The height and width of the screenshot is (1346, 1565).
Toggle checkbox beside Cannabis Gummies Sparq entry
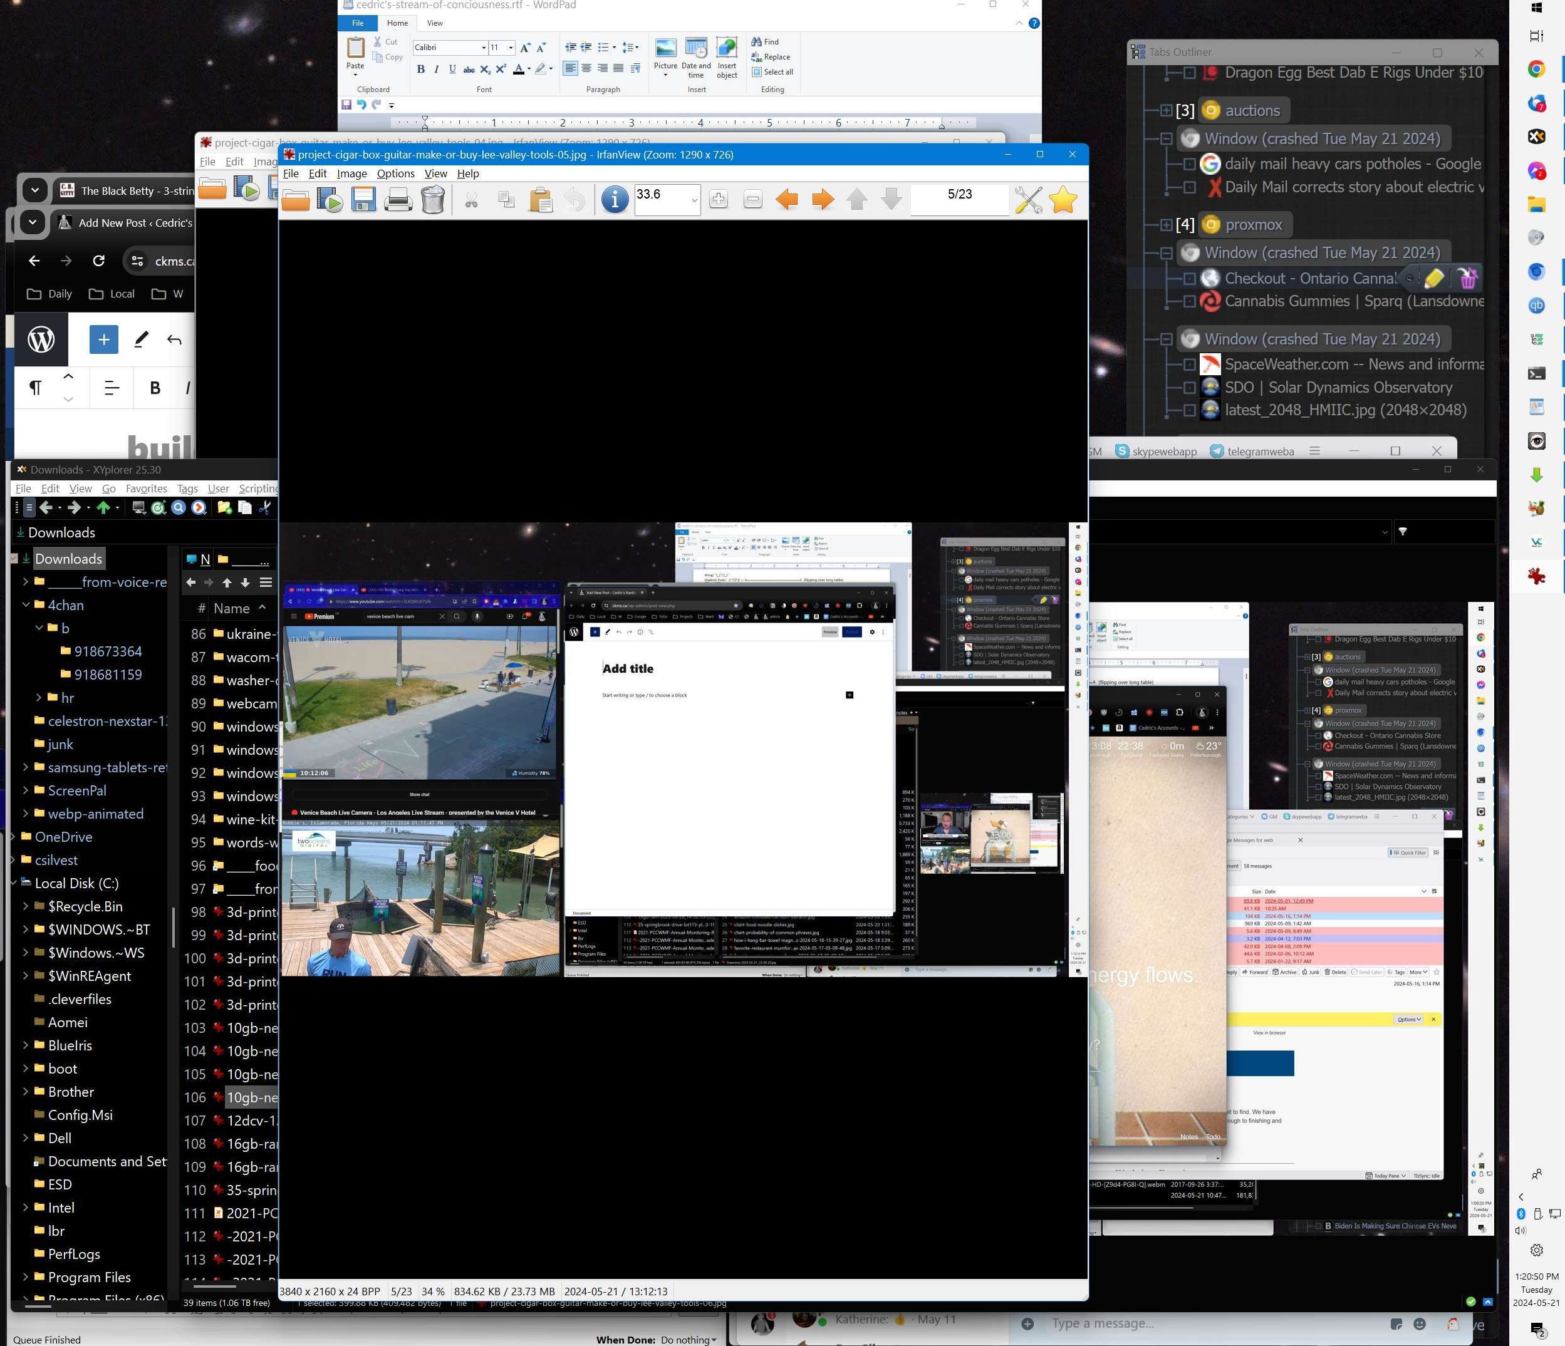[x=1189, y=301]
